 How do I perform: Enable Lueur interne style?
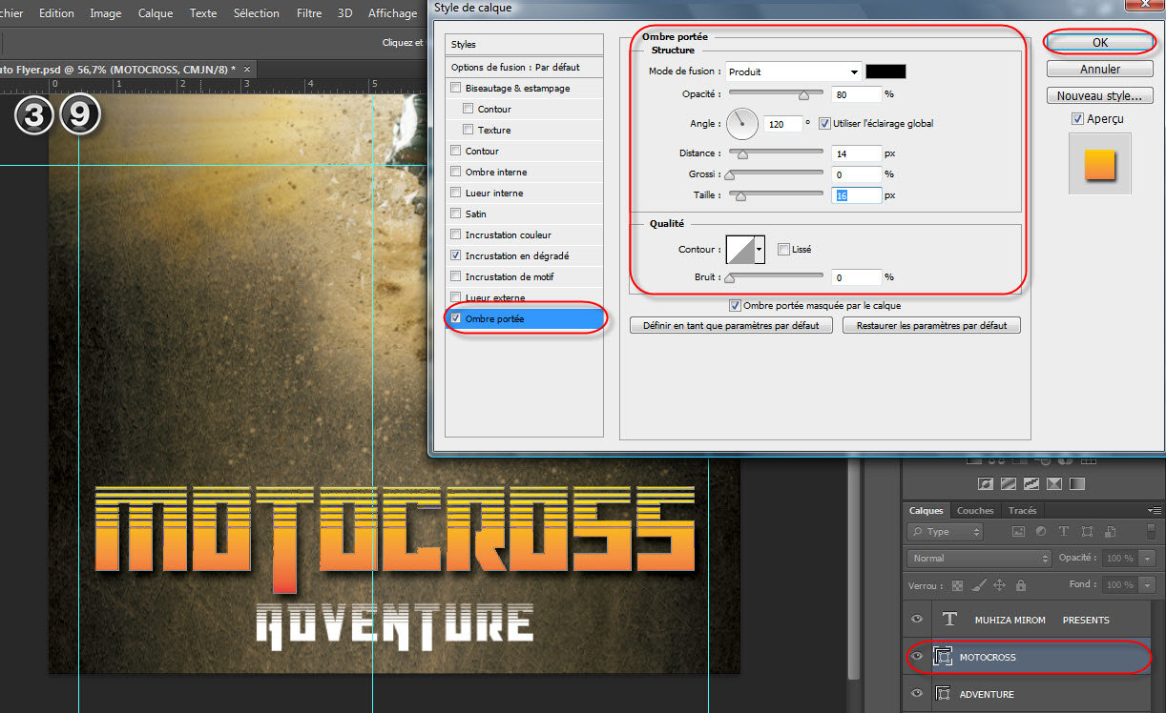tap(456, 193)
